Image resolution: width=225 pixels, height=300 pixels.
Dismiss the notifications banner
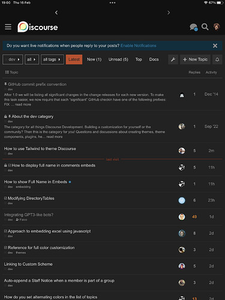pyautogui.click(x=215, y=46)
